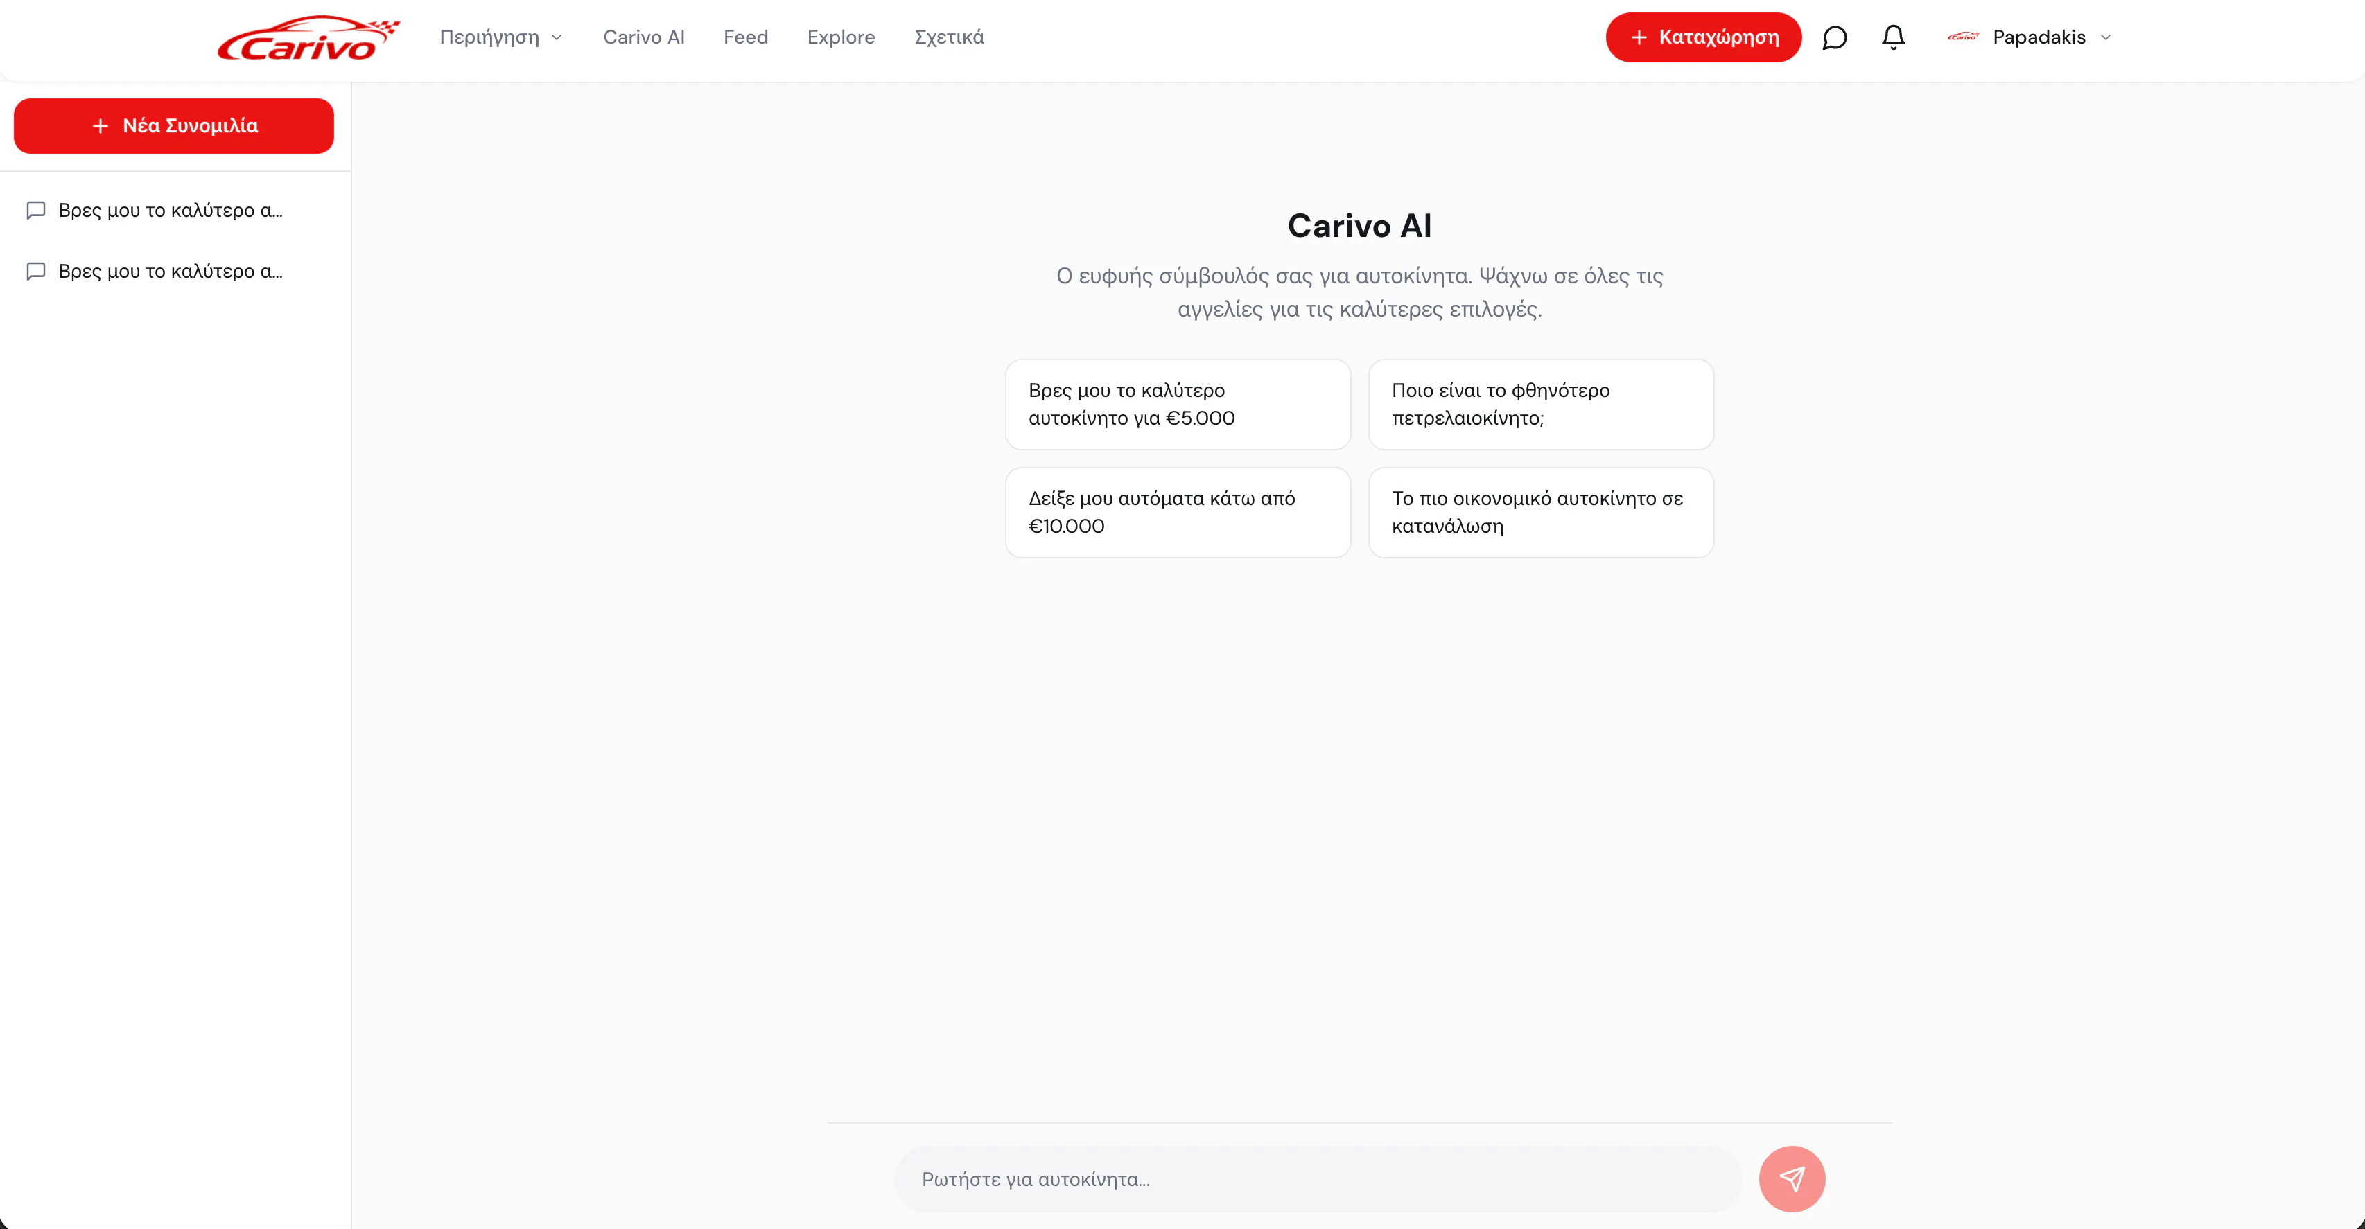Open the notifications bell
The width and height of the screenshot is (2365, 1229).
(x=1893, y=37)
